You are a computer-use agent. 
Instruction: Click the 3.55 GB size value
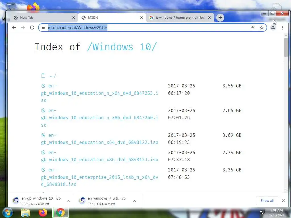point(232,86)
